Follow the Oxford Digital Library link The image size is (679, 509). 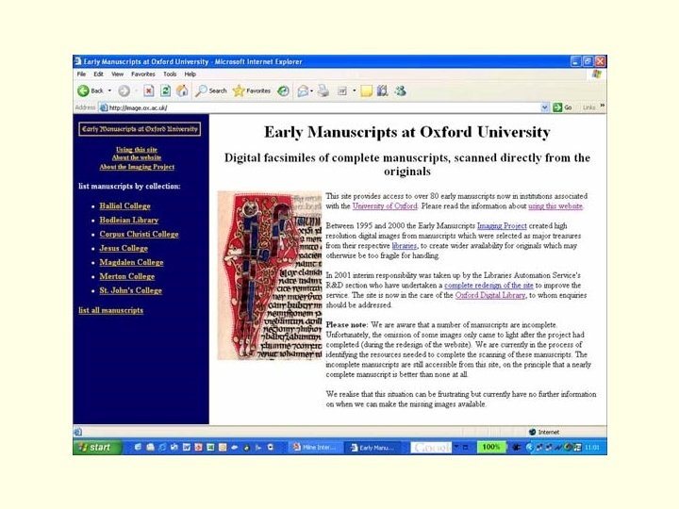pyautogui.click(x=489, y=295)
